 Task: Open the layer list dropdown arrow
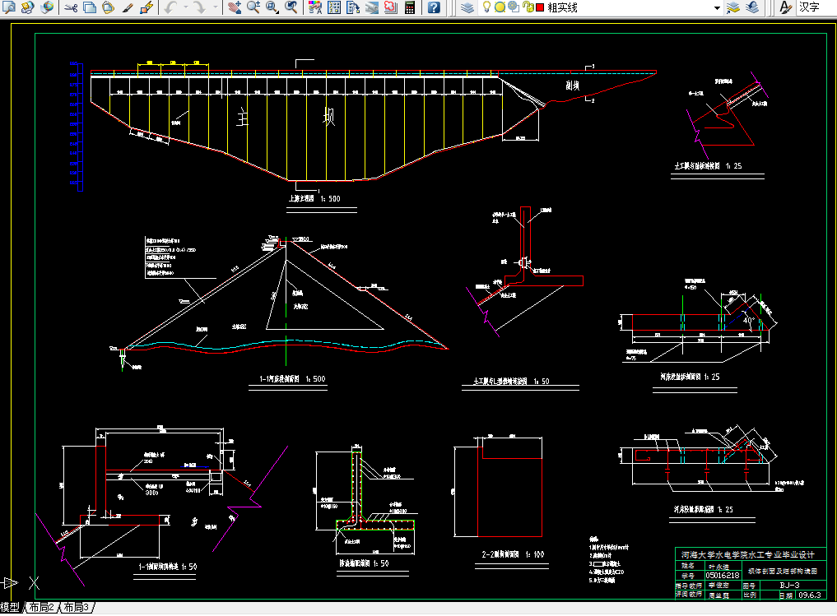point(717,8)
